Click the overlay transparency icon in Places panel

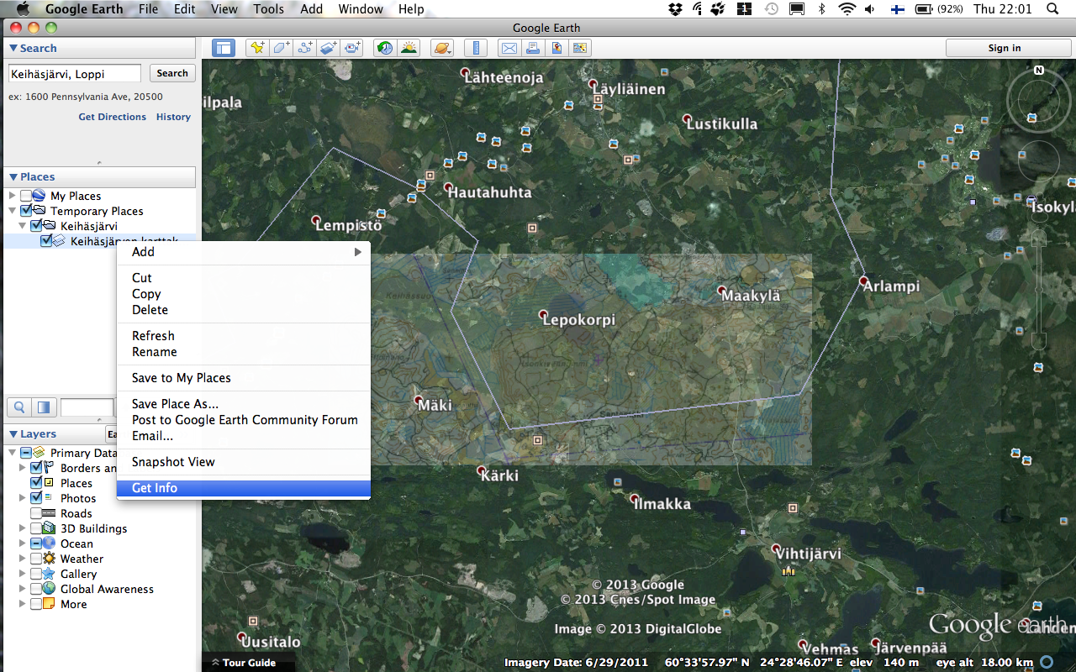pos(44,407)
